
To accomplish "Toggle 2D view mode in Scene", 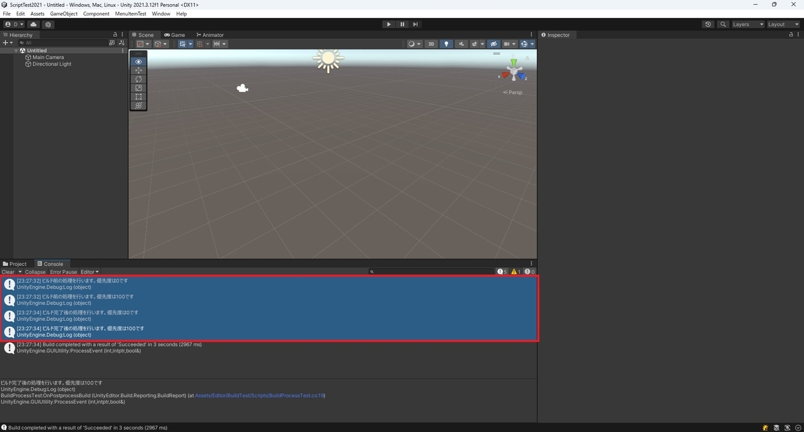I will (431, 44).
